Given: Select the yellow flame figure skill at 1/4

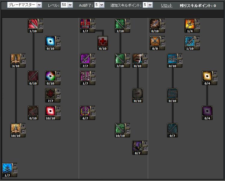Looking at the screenshot, I should 190,24.
